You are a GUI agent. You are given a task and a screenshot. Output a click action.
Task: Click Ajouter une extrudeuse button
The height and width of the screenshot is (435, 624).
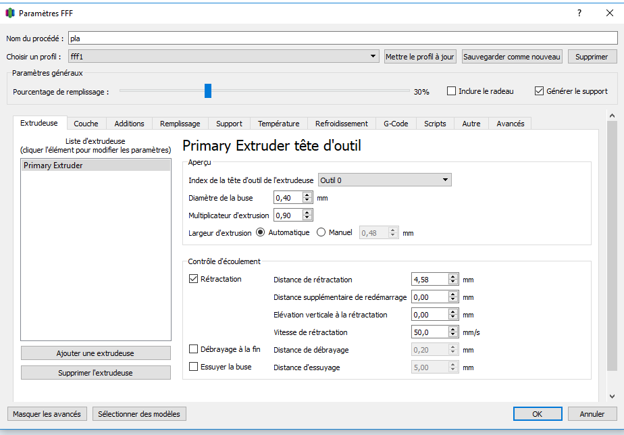coord(95,353)
